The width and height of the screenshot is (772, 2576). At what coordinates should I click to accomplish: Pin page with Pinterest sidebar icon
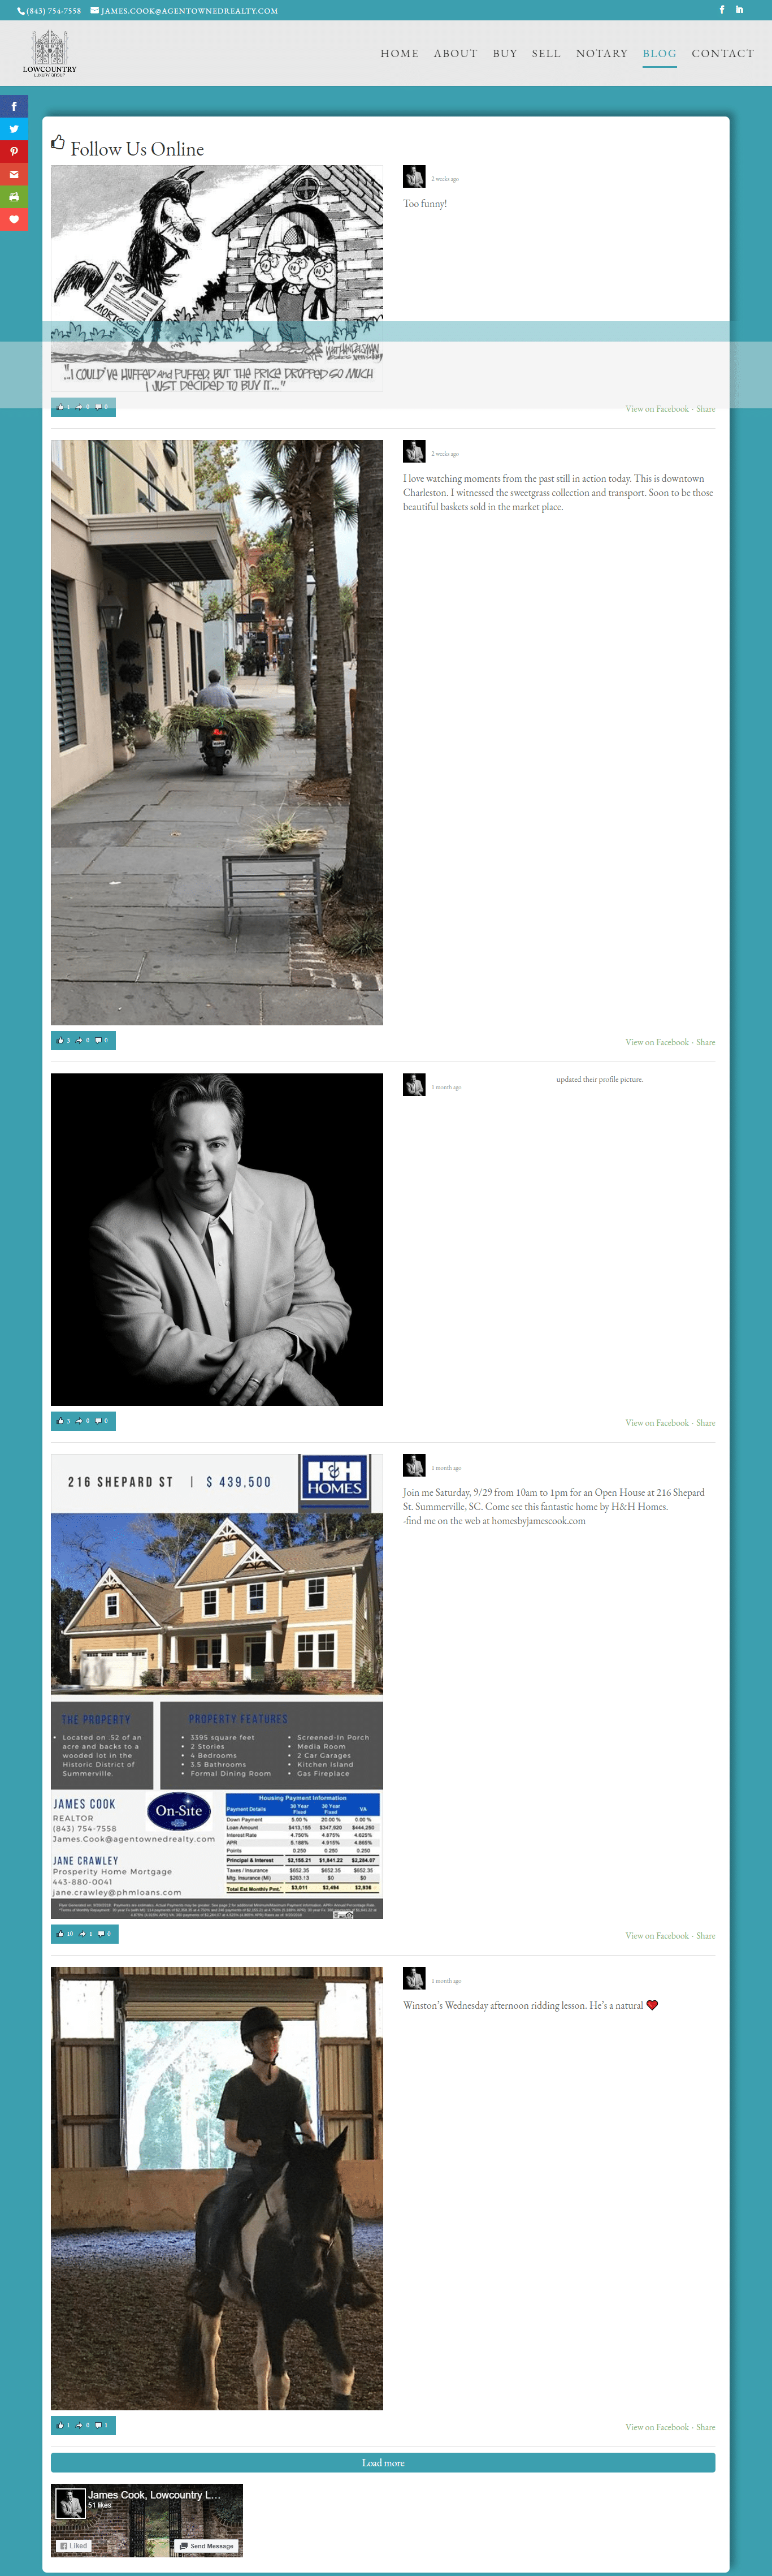(x=14, y=152)
